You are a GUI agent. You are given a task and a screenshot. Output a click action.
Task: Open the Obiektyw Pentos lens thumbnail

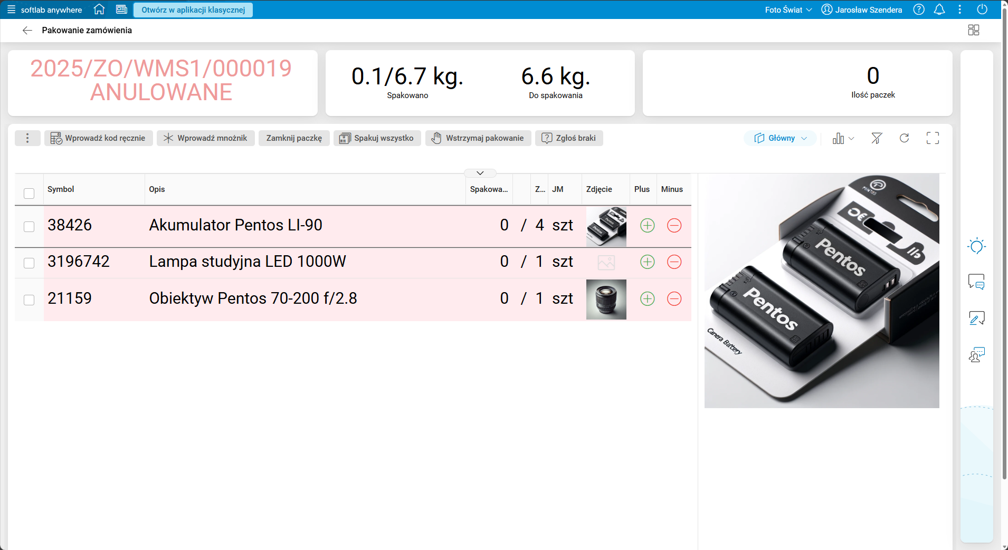point(606,300)
